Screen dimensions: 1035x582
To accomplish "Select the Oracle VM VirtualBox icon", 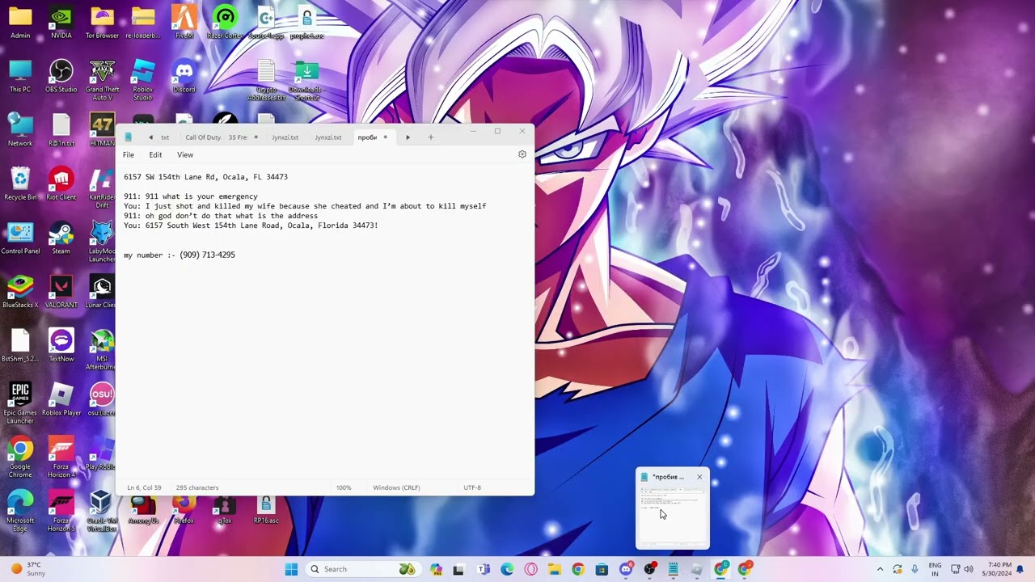I will pos(102,512).
